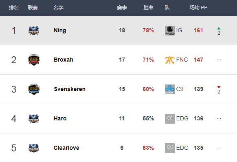Open the Cloud9 team logo
Viewport: 237px width, 162px height.
pos(170,89)
